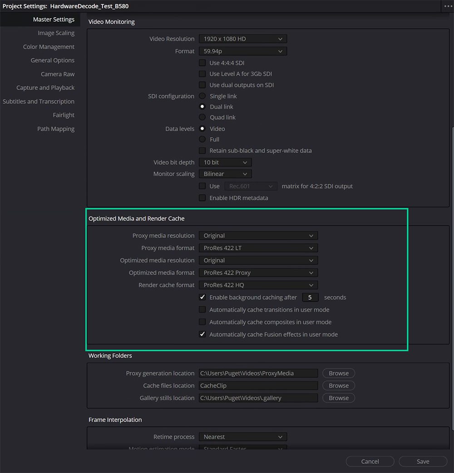
Task: Open the Optimized media resolution dropdown
Action: [x=258, y=260]
